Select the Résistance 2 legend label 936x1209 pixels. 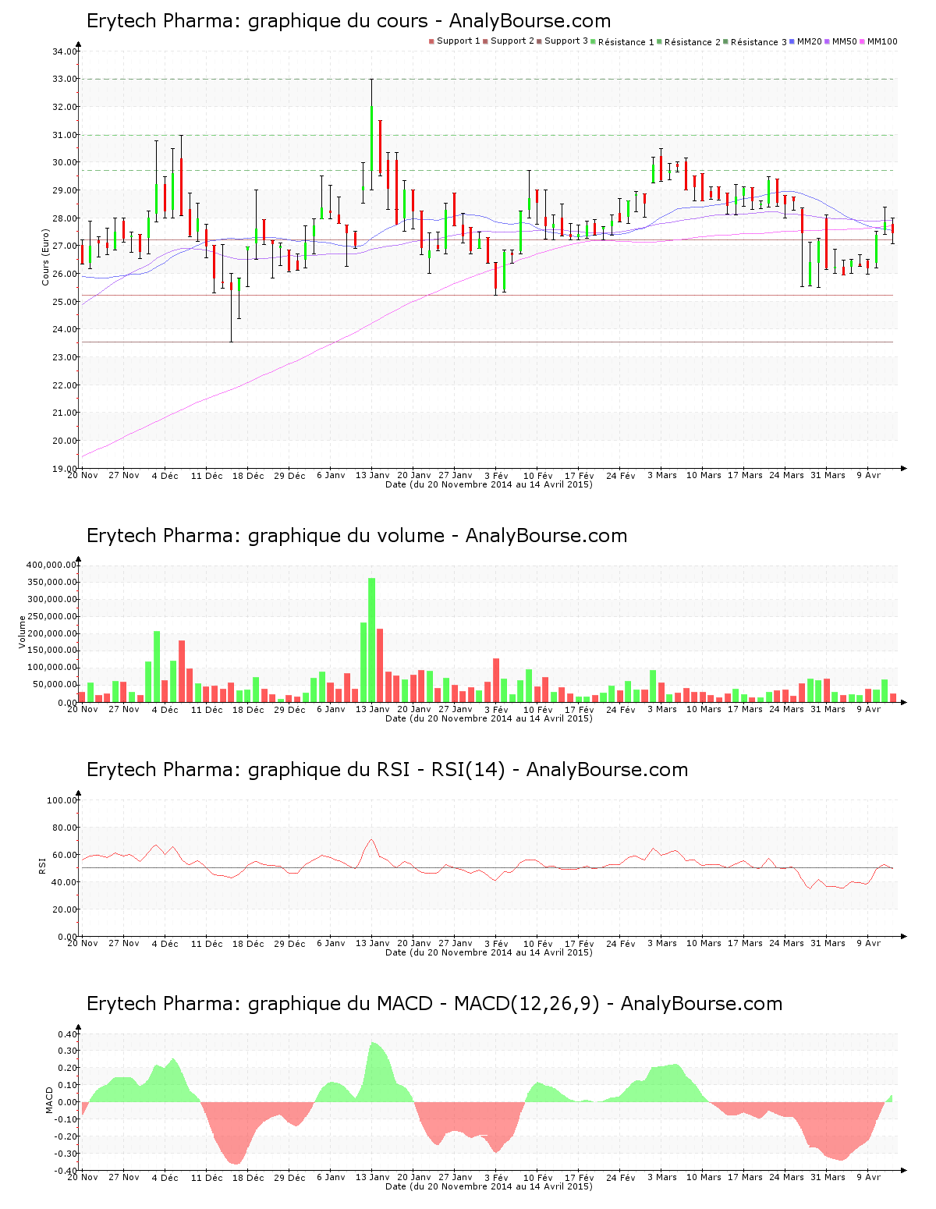(693, 41)
